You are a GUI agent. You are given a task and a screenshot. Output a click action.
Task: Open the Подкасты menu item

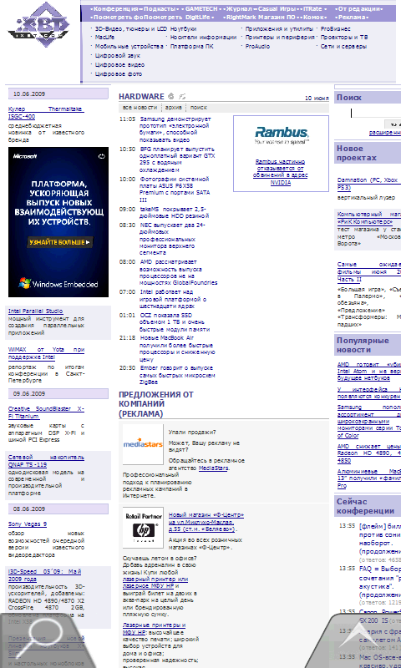[159, 8]
